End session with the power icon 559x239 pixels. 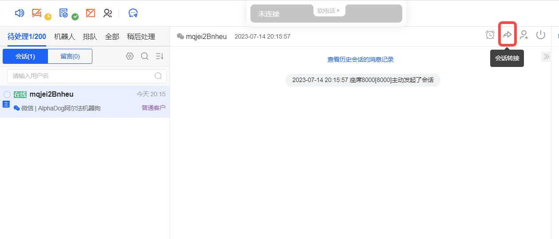tap(540, 35)
